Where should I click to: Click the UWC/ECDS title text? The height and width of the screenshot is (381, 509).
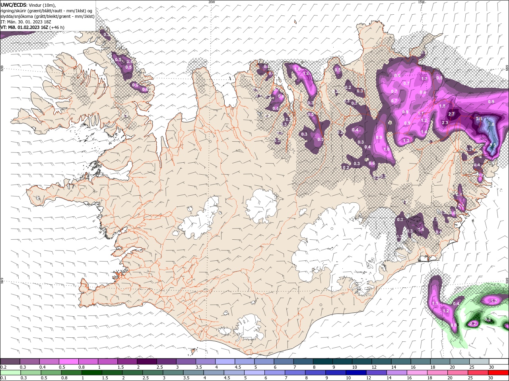tap(14, 5)
